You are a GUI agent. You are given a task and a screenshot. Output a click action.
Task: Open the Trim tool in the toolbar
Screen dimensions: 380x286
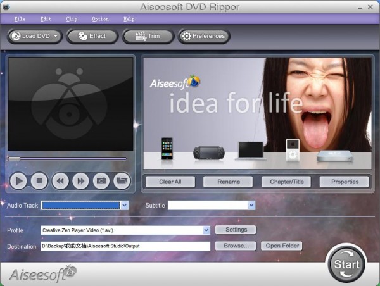148,36
